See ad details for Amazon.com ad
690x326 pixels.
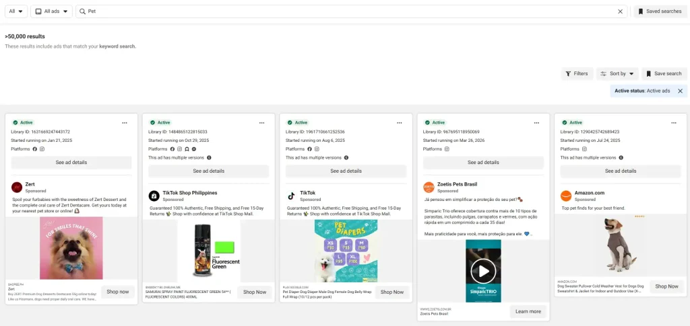(621, 171)
